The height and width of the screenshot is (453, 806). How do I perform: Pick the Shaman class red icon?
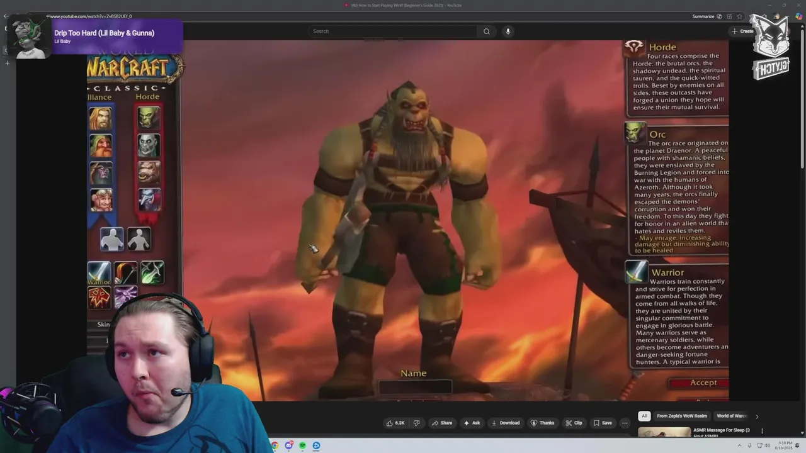[x=99, y=298]
